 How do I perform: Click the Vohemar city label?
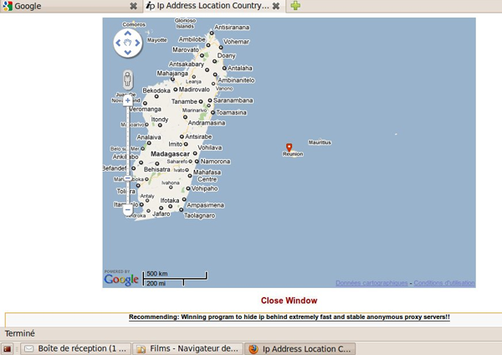click(236, 42)
